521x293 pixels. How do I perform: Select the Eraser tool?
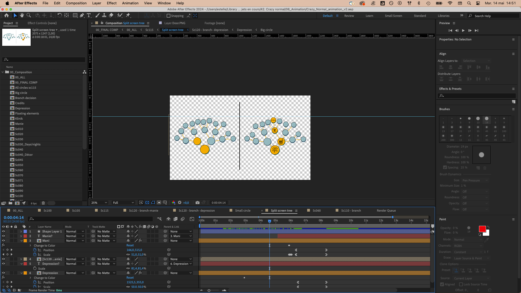(x=111, y=15)
